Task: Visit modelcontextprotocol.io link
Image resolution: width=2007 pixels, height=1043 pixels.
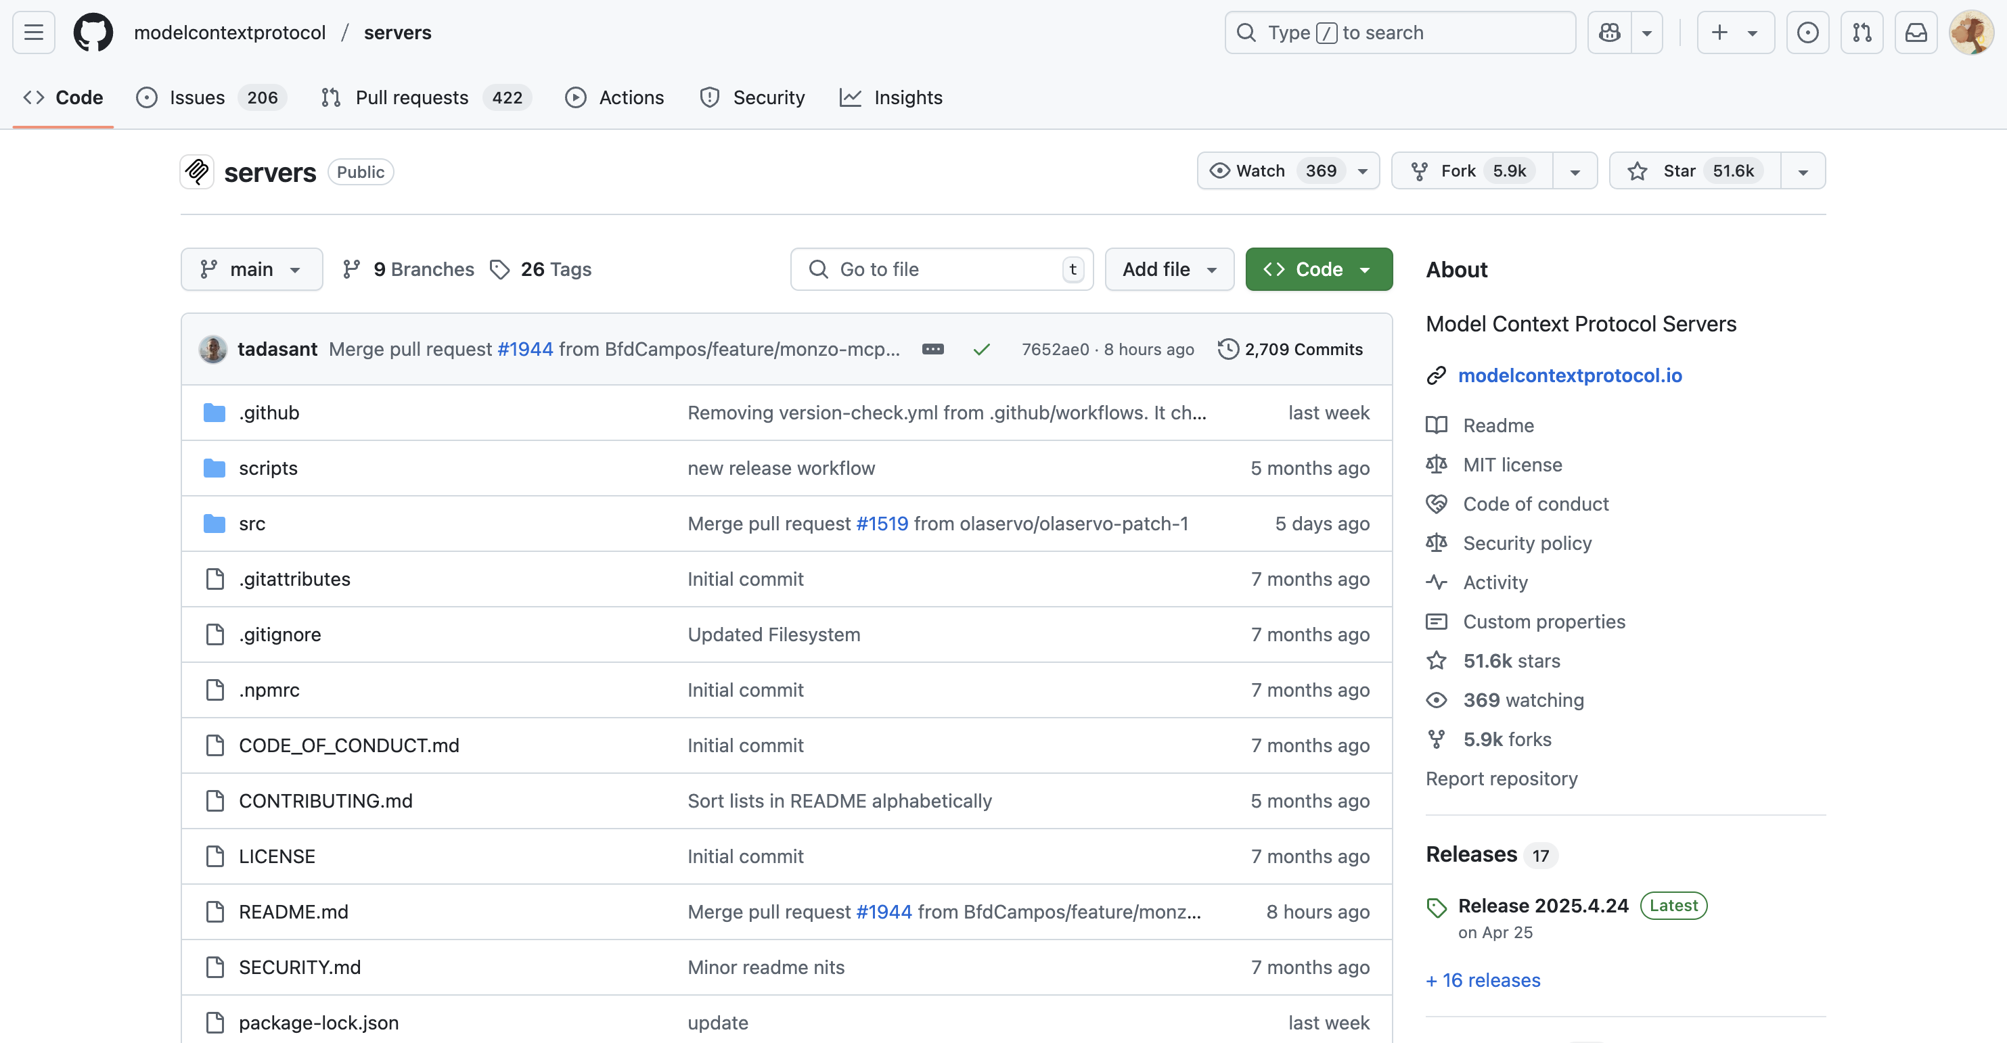Action: tap(1569, 375)
